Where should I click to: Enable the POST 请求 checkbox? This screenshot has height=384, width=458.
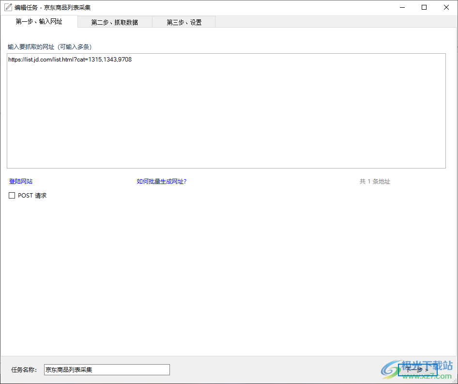coord(12,196)
